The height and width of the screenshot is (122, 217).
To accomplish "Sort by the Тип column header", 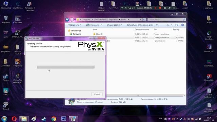I will [x=155, y=29].
